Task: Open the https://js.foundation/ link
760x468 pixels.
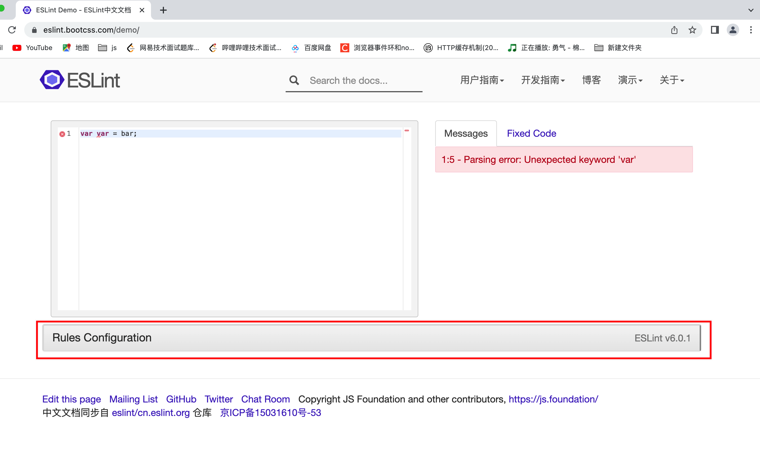Action: (x=553, y=399)
